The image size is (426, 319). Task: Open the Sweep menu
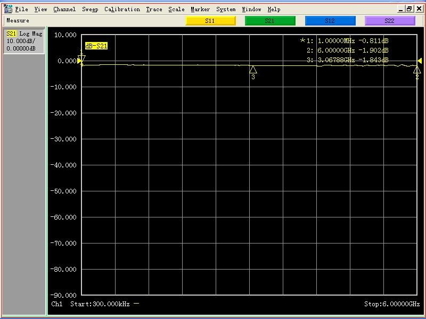click(x=89, y=9)
